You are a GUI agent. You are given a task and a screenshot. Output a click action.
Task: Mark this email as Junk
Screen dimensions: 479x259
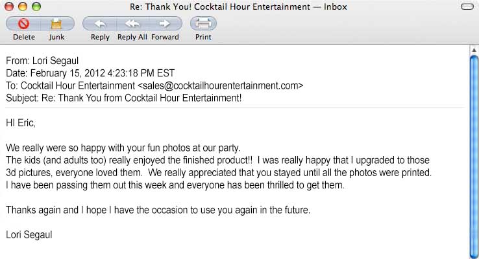[56, 24]
